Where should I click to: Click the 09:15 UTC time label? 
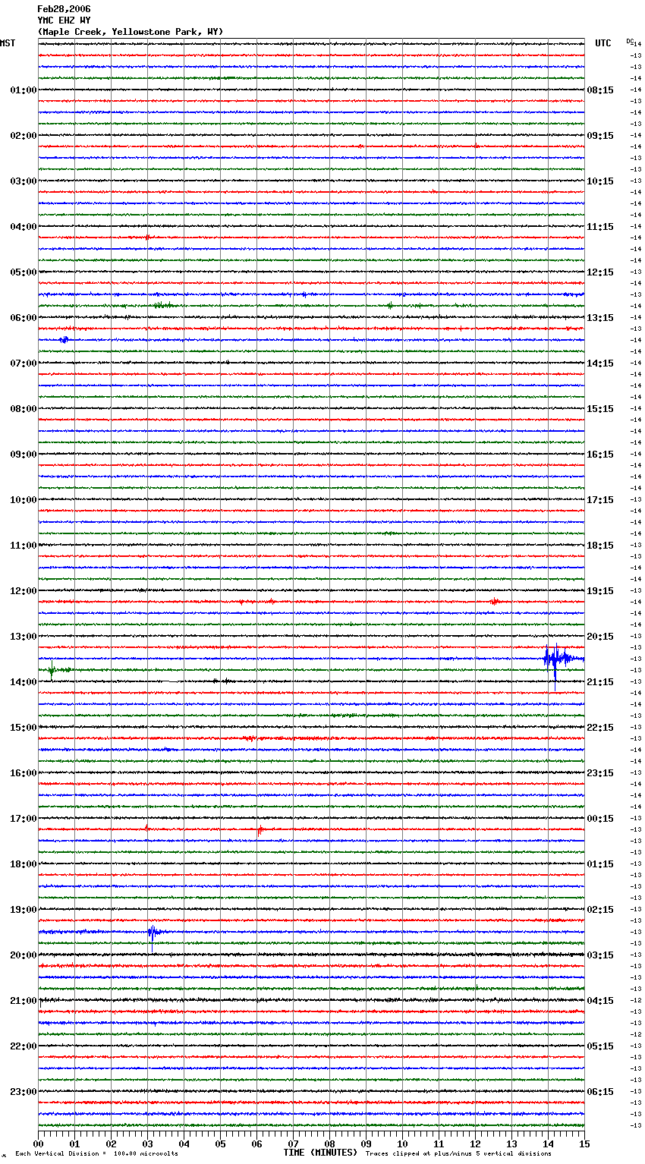coord(600,136)
